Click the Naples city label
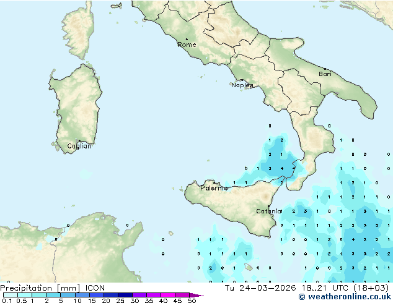The height and width of the screenshot is (303, 393). 242,85
